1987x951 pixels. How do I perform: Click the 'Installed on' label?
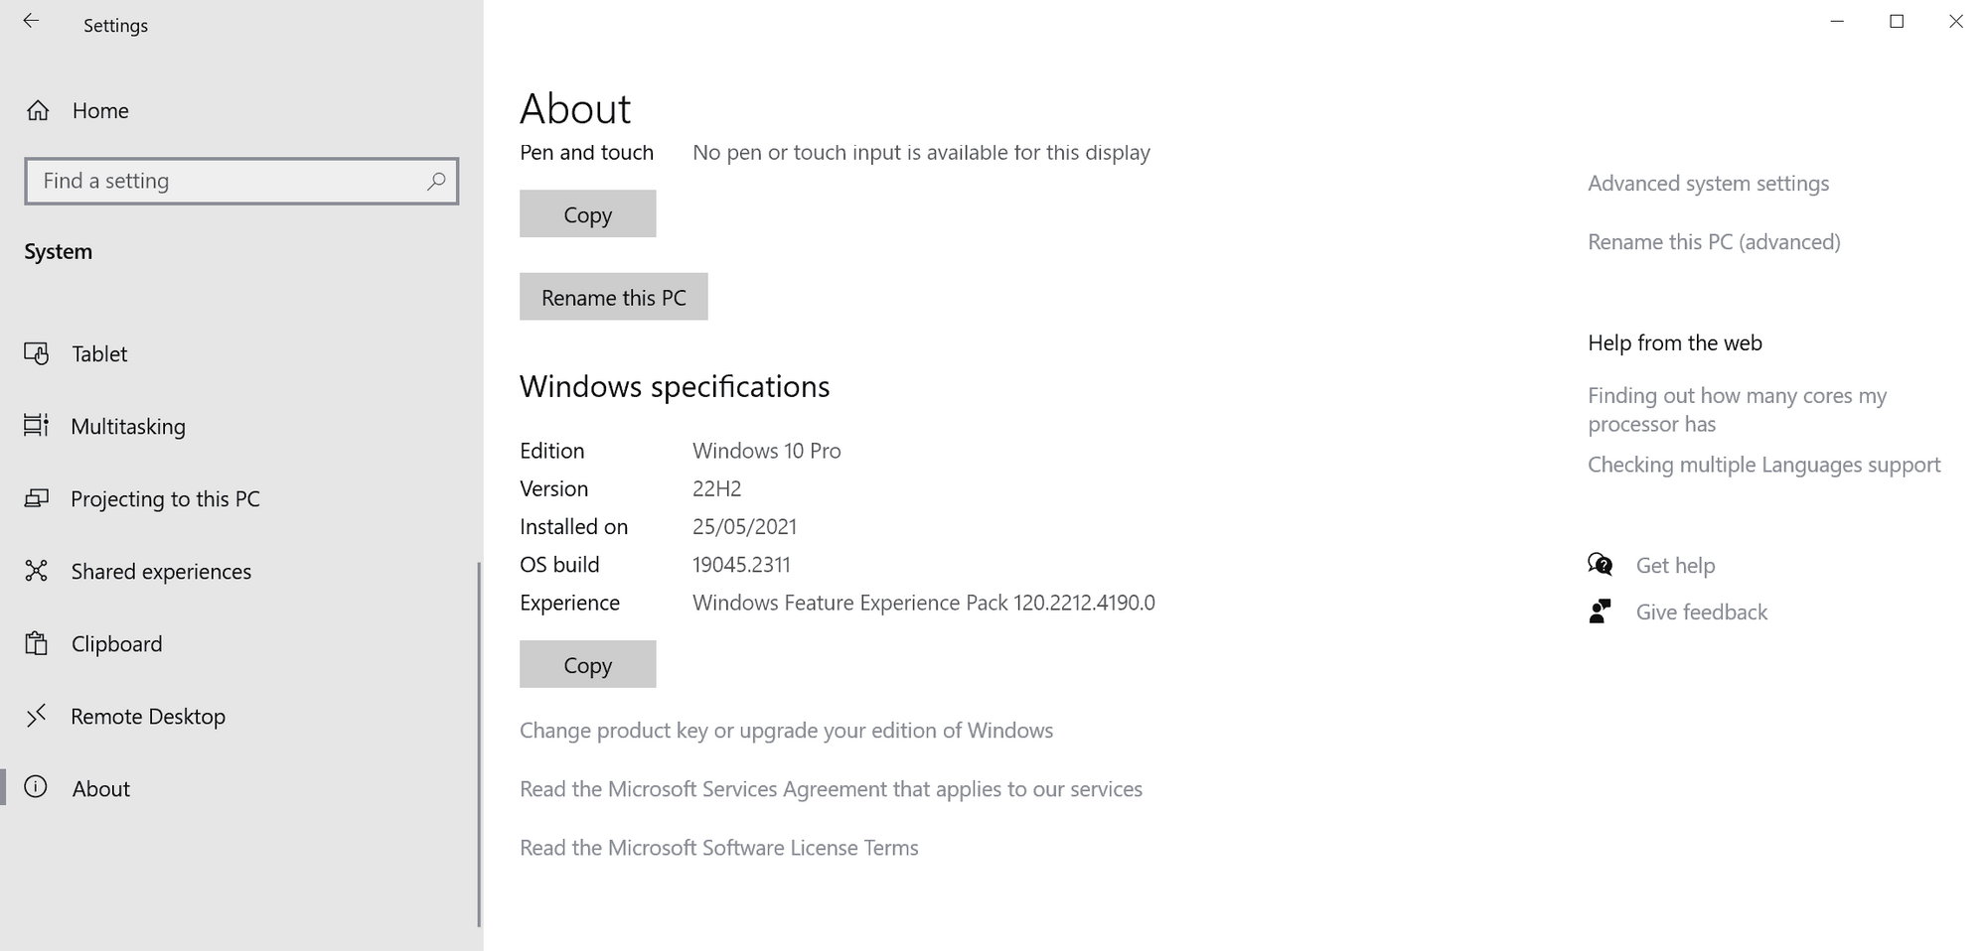[x=573, y=527]
